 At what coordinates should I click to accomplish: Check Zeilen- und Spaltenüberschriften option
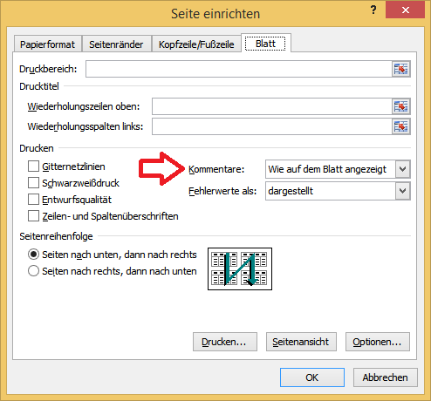(33, 216)
